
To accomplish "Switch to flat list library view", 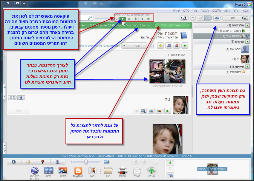I will [x=201, y=18].
